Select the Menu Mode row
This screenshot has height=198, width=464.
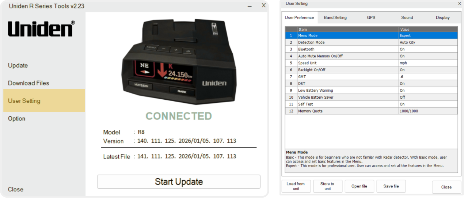371,35
